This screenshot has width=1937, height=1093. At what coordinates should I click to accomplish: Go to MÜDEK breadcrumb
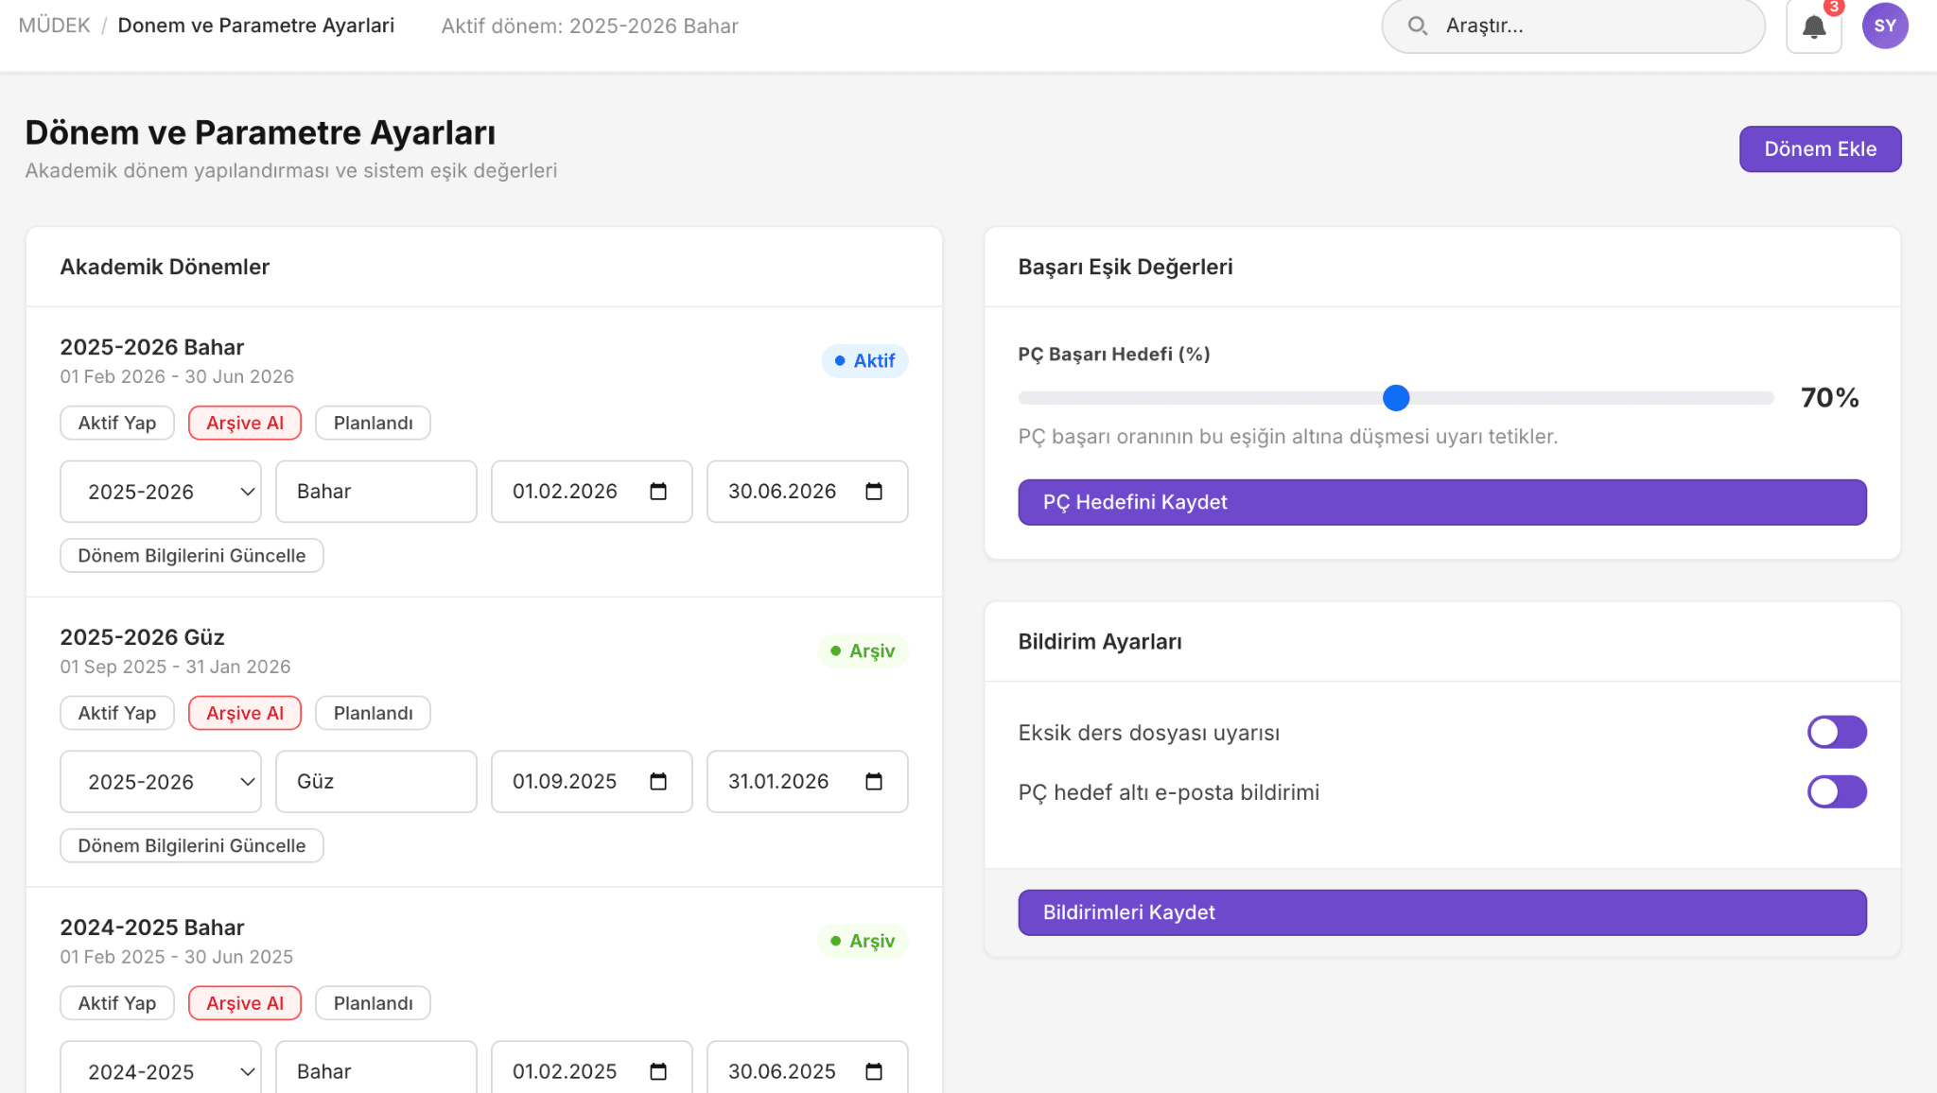(x=54, y=26)
